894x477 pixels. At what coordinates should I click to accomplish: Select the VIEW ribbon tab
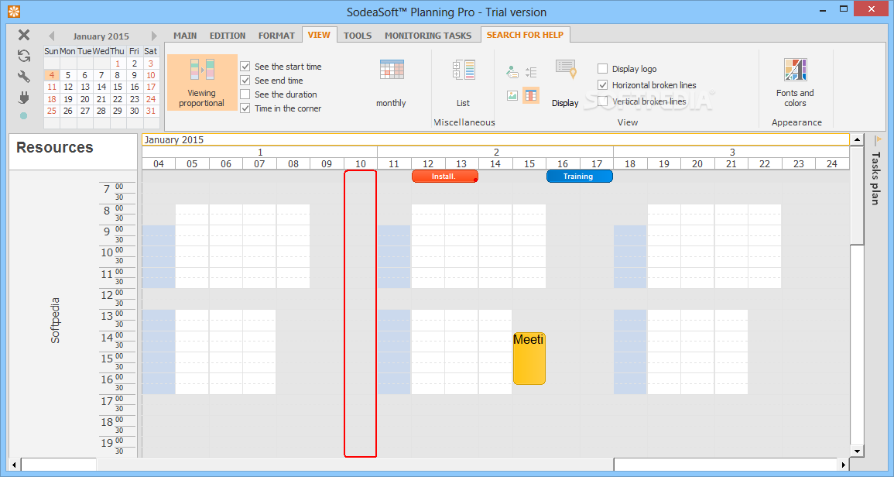pos(319,35)
